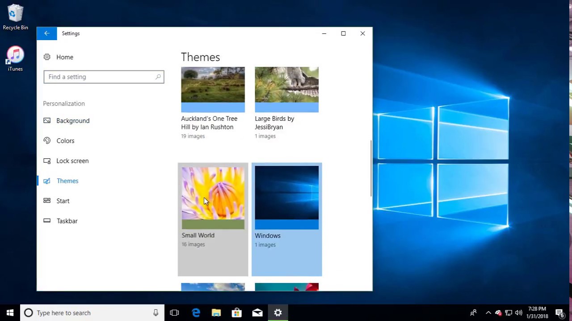The width and height of the screenshot is (572, 321).
Task: Click the Settings window vertical scrollbar
Action: pos(370,169)
